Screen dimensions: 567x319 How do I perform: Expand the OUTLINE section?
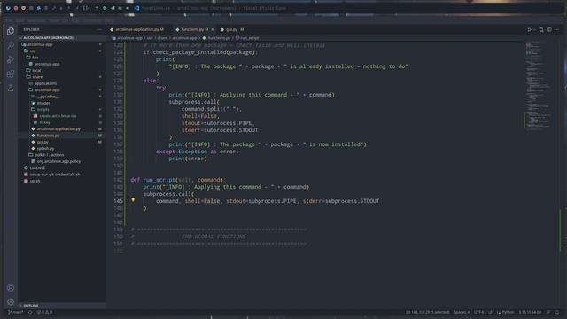pos(63,306)
